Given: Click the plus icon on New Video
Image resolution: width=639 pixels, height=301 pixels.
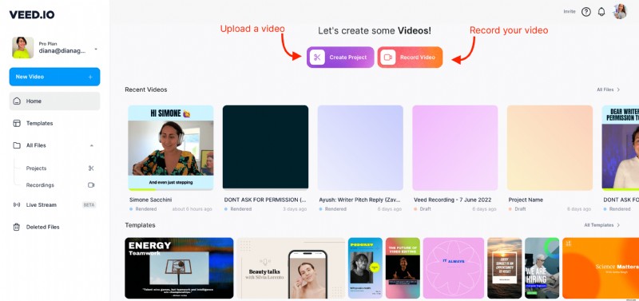Looking at the screenshot, I should pyautogui.click(x=90, y=77).
